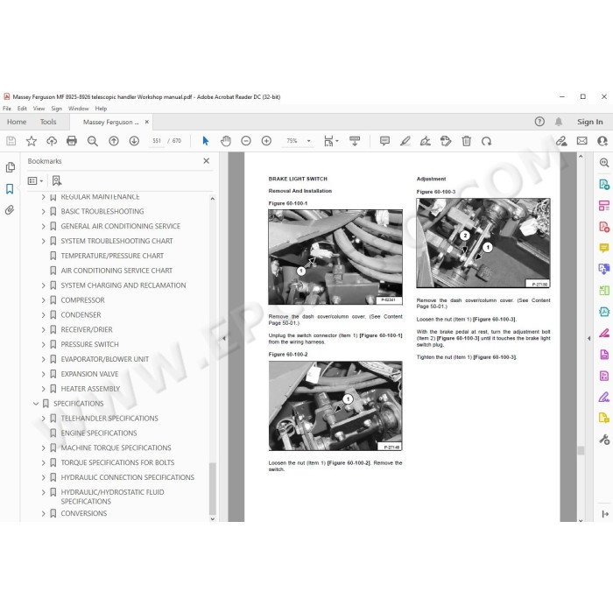
Task: Upload file to cloud icon
Action: 52,141
